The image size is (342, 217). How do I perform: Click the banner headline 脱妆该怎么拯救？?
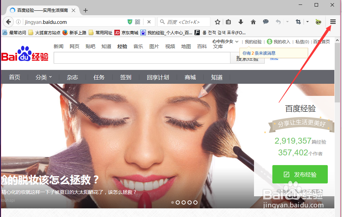pos(50,180)
